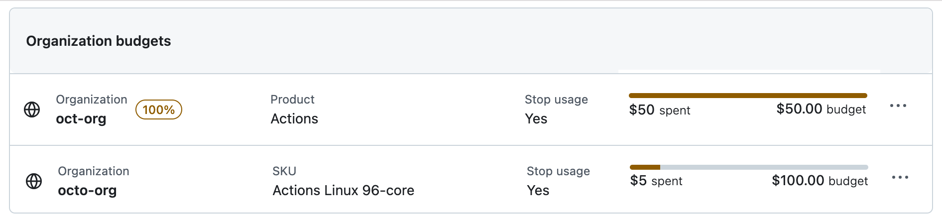942x222 pixels.
Task: Open the three-dot menu for octo-org budget
Action: 900,177
